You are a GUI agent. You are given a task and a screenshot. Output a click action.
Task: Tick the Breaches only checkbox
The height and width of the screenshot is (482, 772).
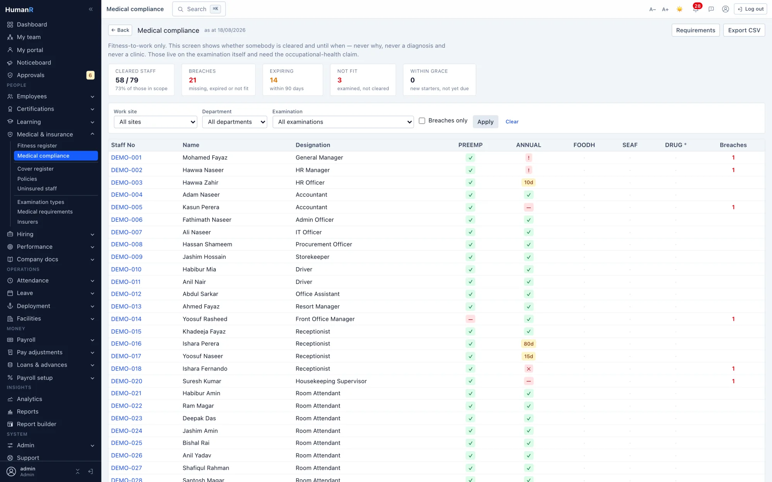point(422,121)
